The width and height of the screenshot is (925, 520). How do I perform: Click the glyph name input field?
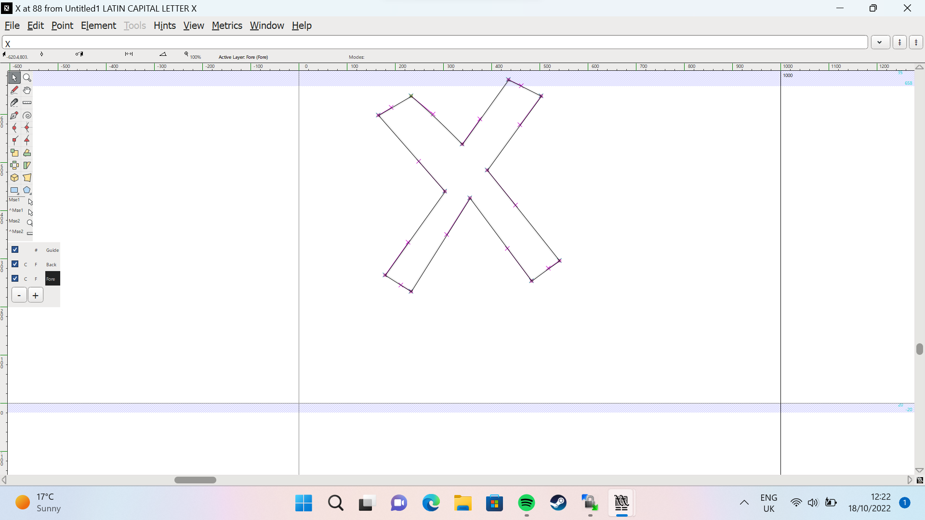(435, 42)
